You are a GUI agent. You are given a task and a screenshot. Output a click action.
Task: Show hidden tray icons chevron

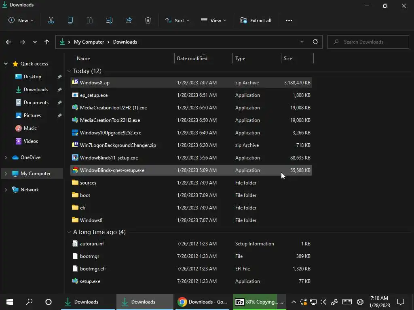click(x=294, y=302)
